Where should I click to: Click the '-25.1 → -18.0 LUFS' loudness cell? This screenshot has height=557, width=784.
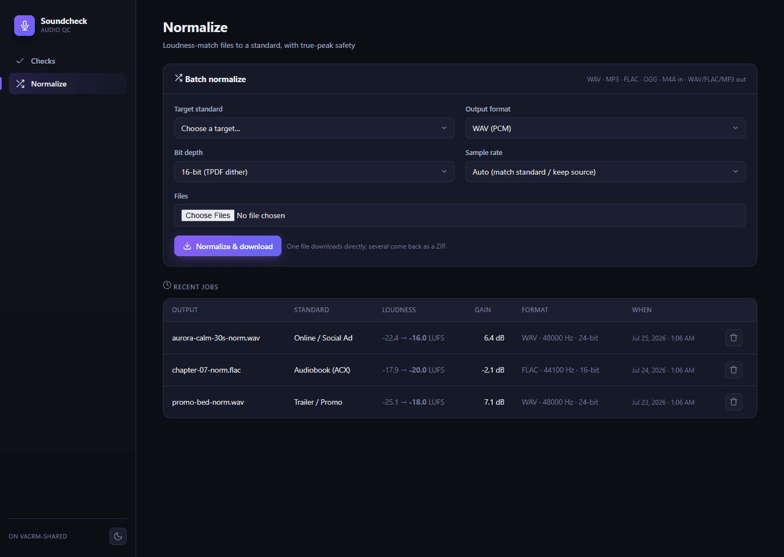(413, 402)
